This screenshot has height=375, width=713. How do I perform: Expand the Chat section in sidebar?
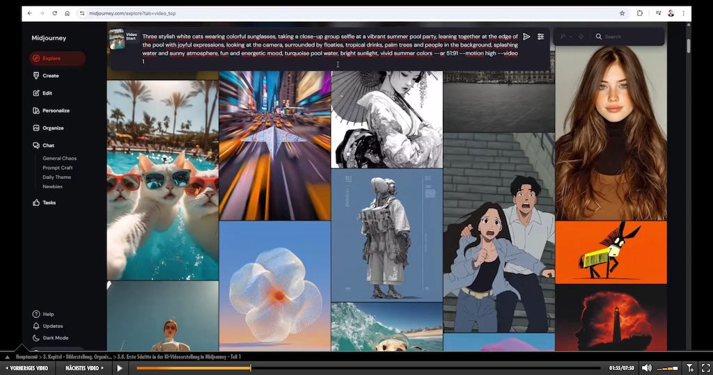click(x=48, y=145)
